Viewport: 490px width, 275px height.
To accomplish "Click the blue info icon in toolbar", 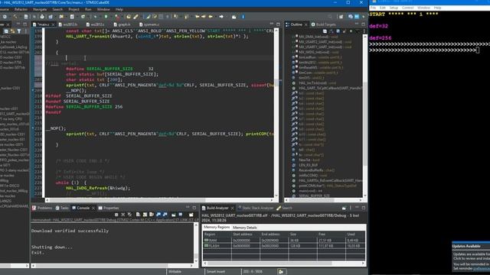I will (x=243, y=17).
